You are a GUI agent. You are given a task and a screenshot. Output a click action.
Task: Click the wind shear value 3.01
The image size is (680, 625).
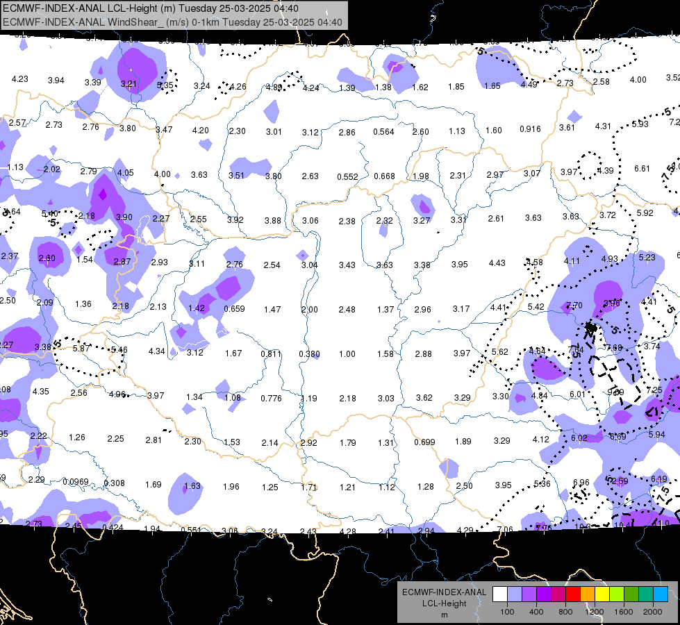(274, 131)
